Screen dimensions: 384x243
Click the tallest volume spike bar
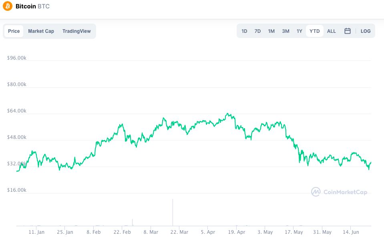coord(173,213)
